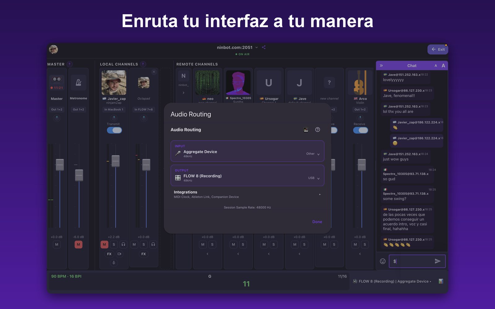Image resolution: width=495 pixels, height=309 pixels.
Task: Mute the Octapad channel
Action: 134,244
